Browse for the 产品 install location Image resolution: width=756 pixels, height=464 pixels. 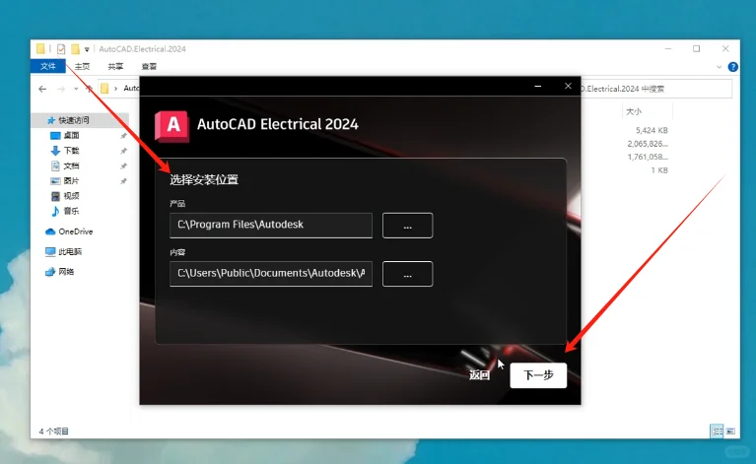407,226
